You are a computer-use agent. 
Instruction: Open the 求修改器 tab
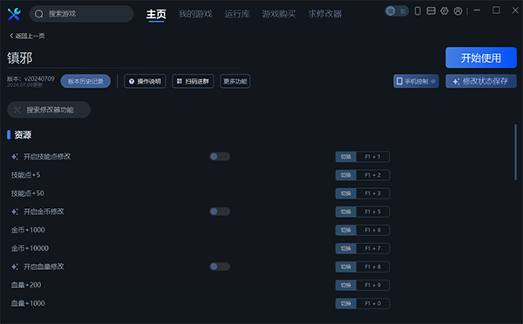[324, 14]
